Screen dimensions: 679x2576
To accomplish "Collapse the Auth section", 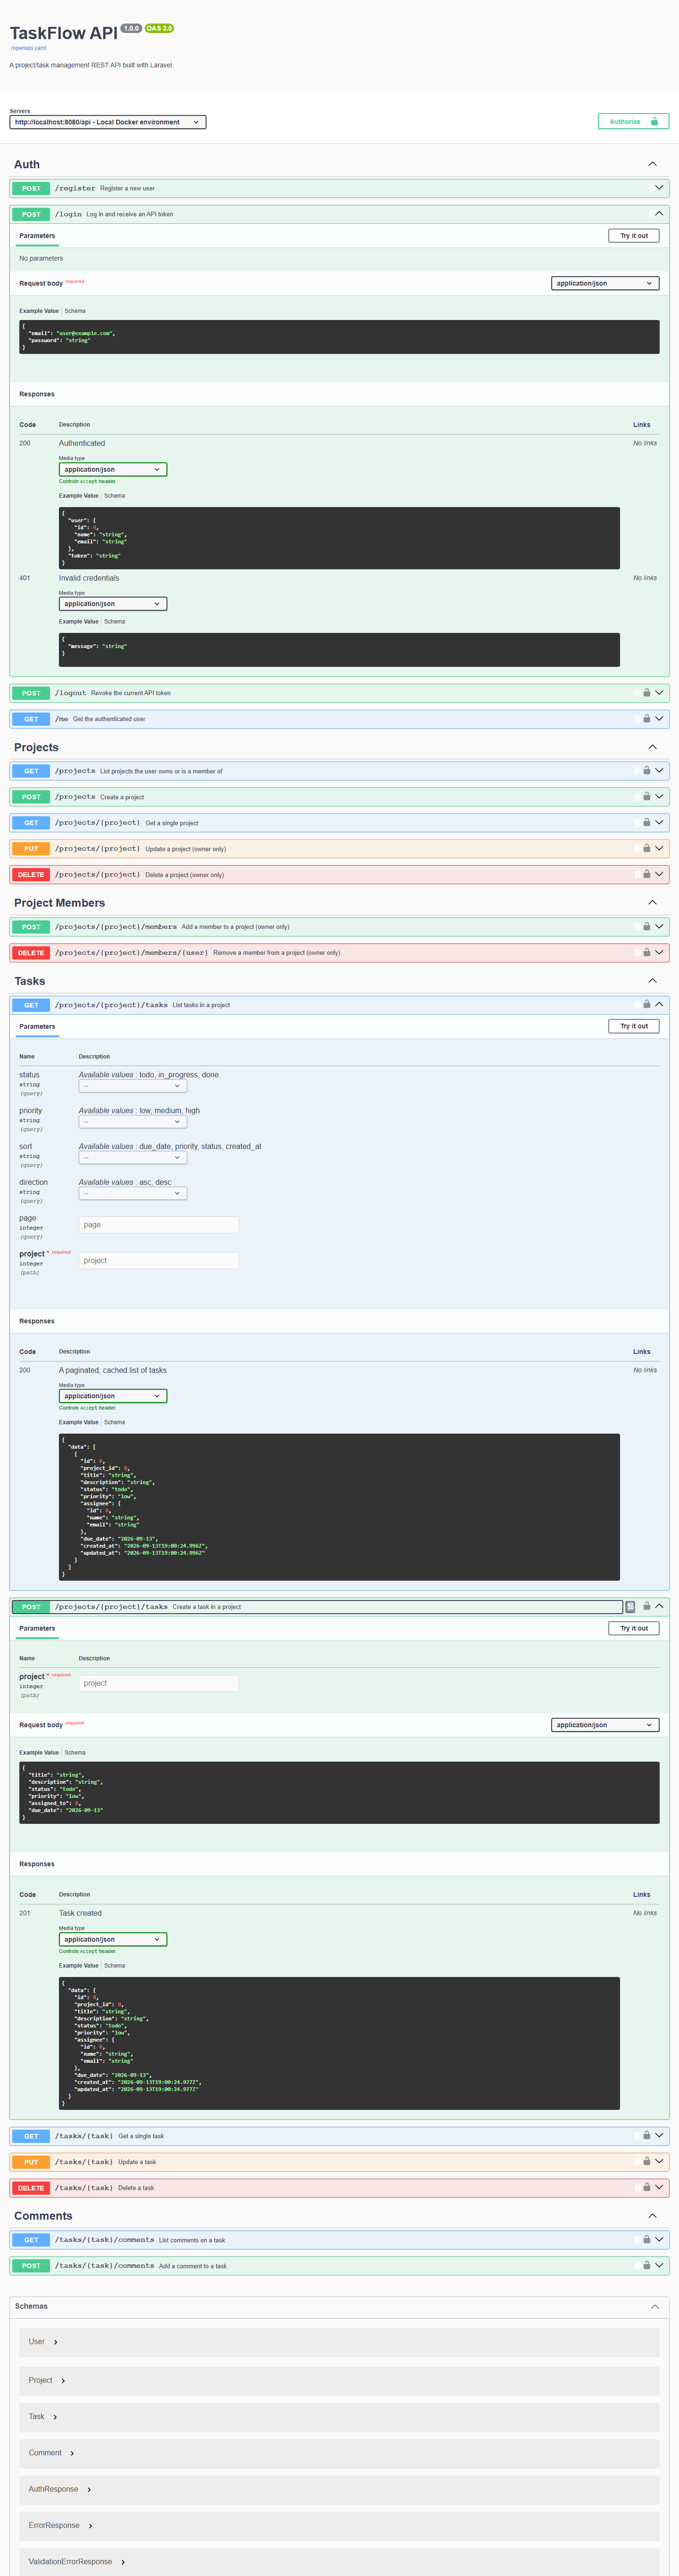I will [652, 164].
